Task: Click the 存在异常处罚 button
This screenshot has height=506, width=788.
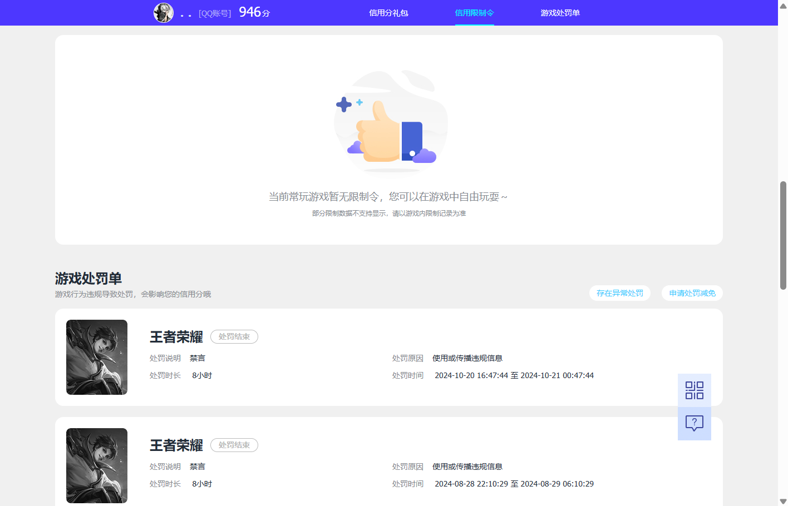Action: [619, 292]
